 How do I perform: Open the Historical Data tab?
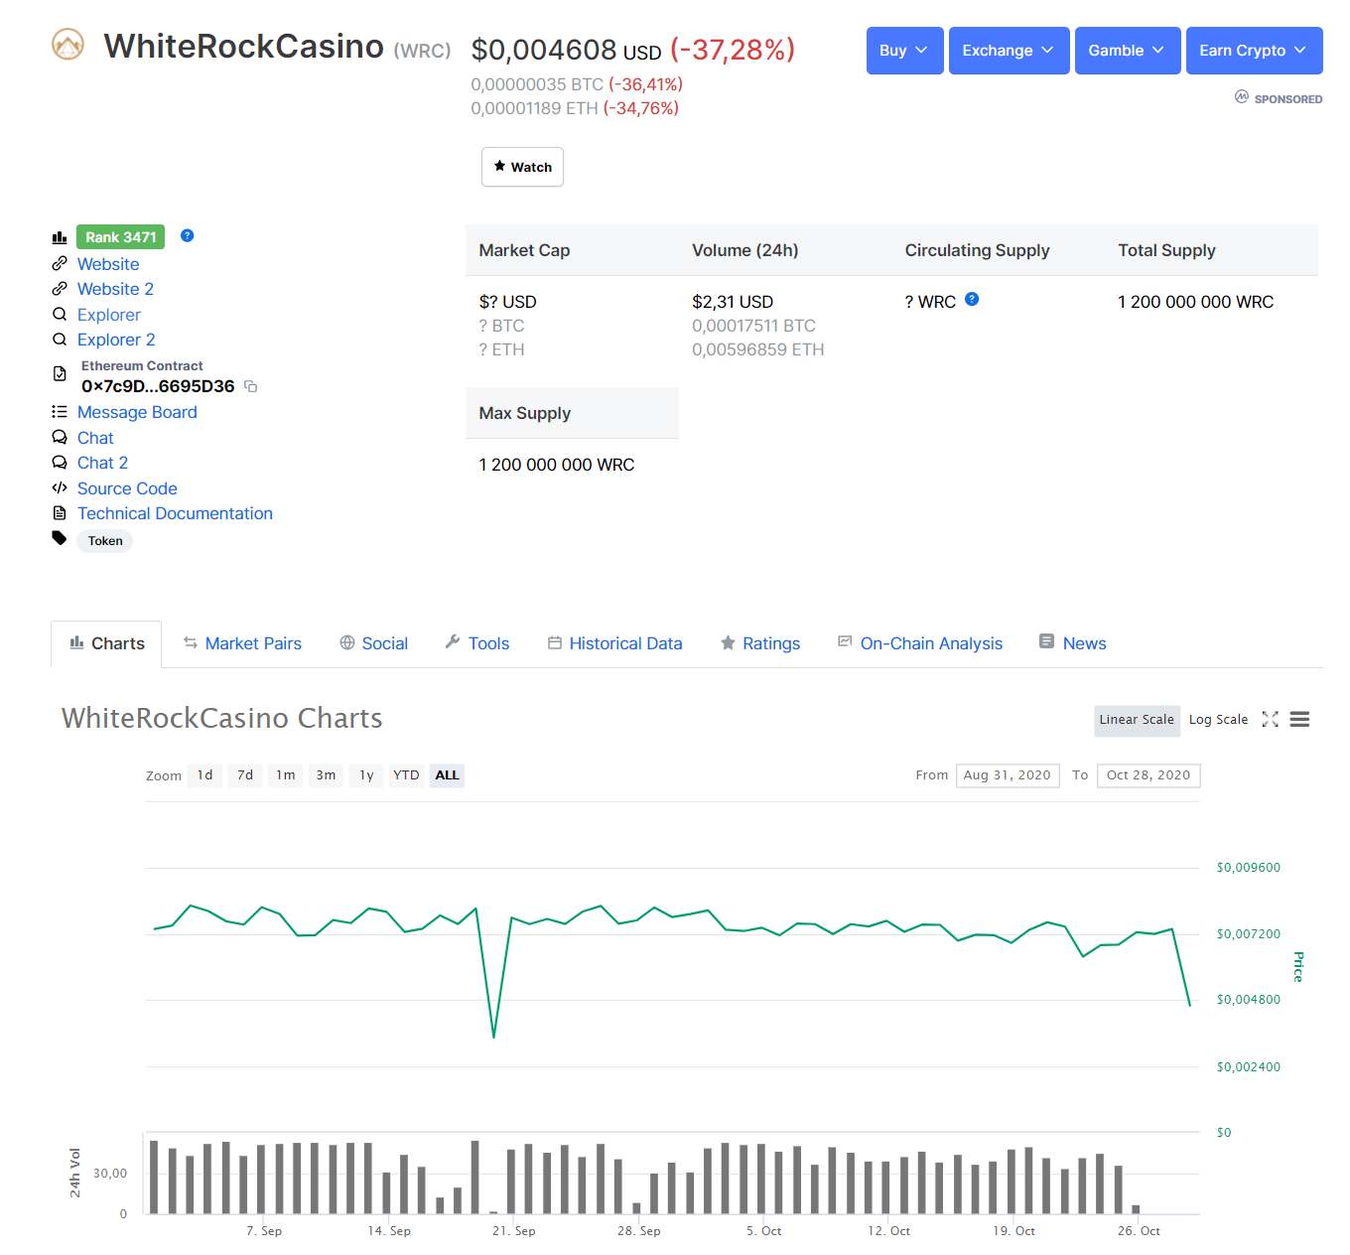(614, 643)
